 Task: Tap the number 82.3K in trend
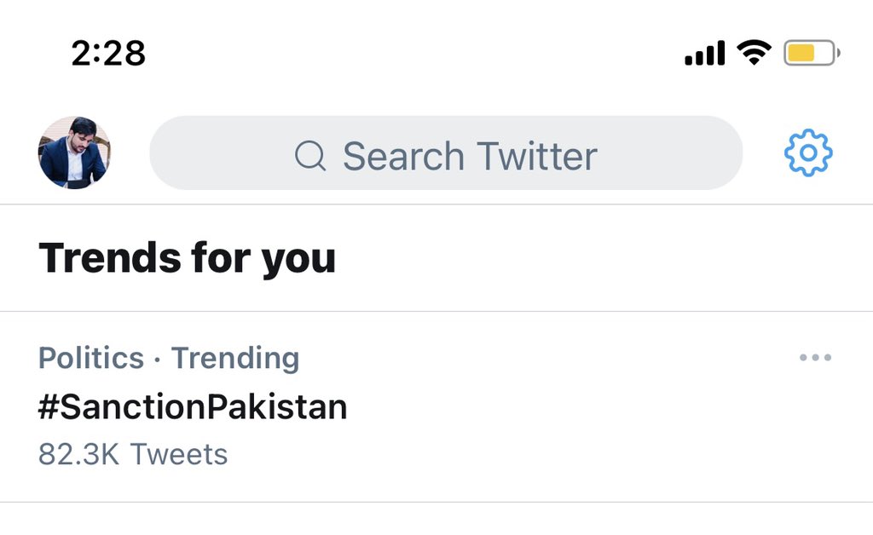78,454
